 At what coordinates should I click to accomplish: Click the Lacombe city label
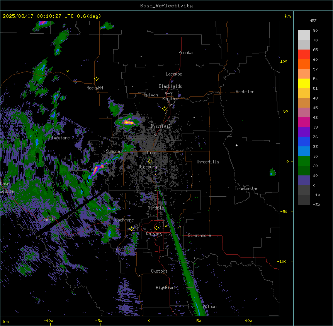(174, 74)
